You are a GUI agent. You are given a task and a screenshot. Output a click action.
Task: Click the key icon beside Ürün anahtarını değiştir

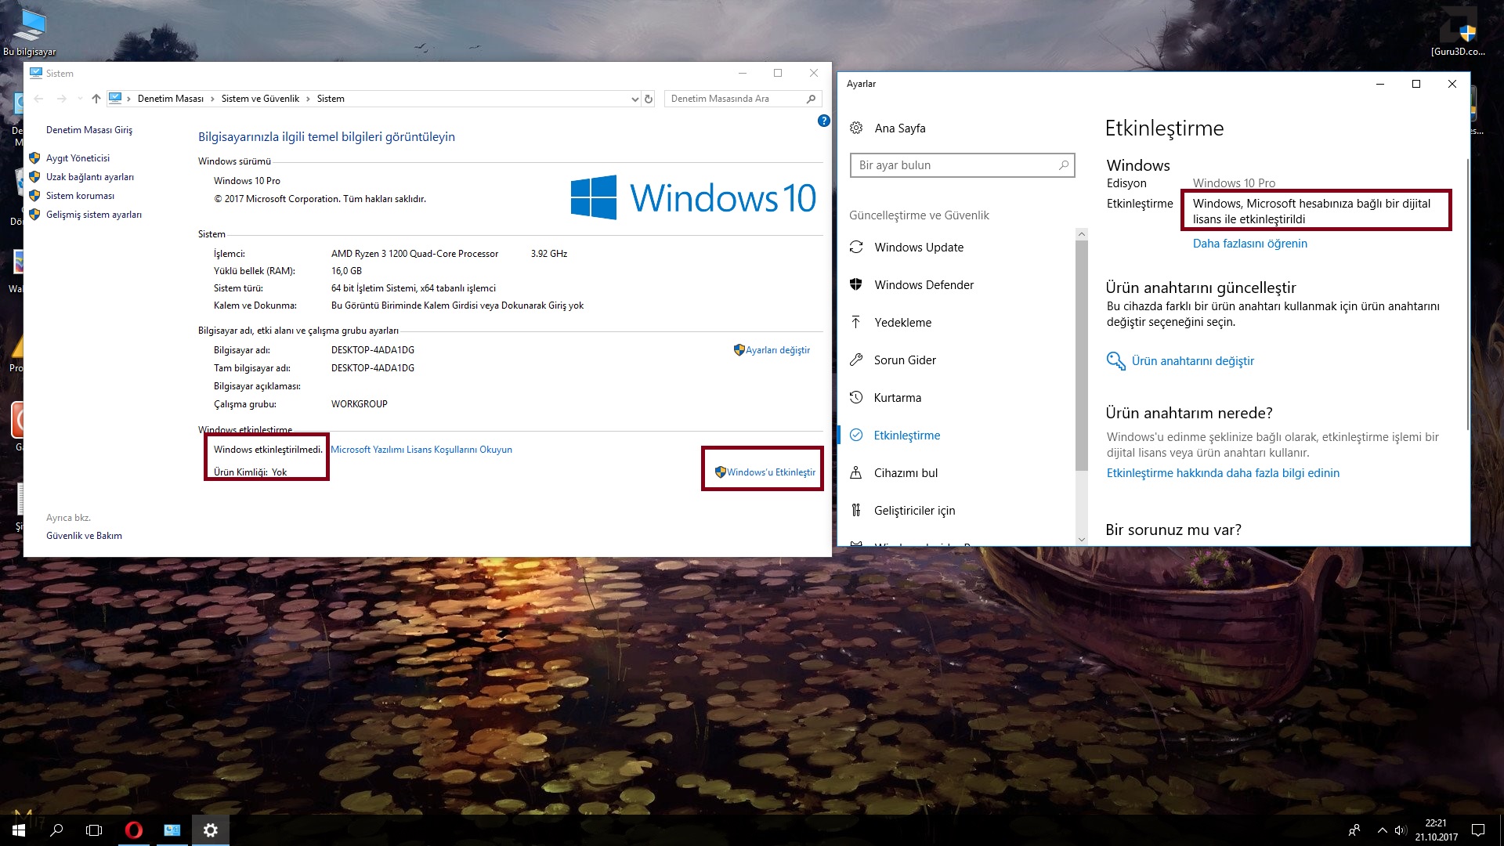click(x=1115, y=360)
